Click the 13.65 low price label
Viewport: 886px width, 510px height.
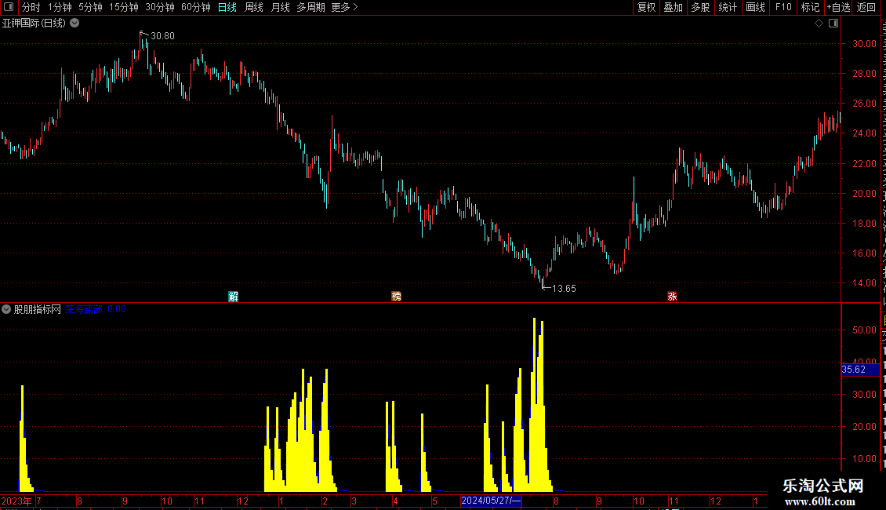564,289
